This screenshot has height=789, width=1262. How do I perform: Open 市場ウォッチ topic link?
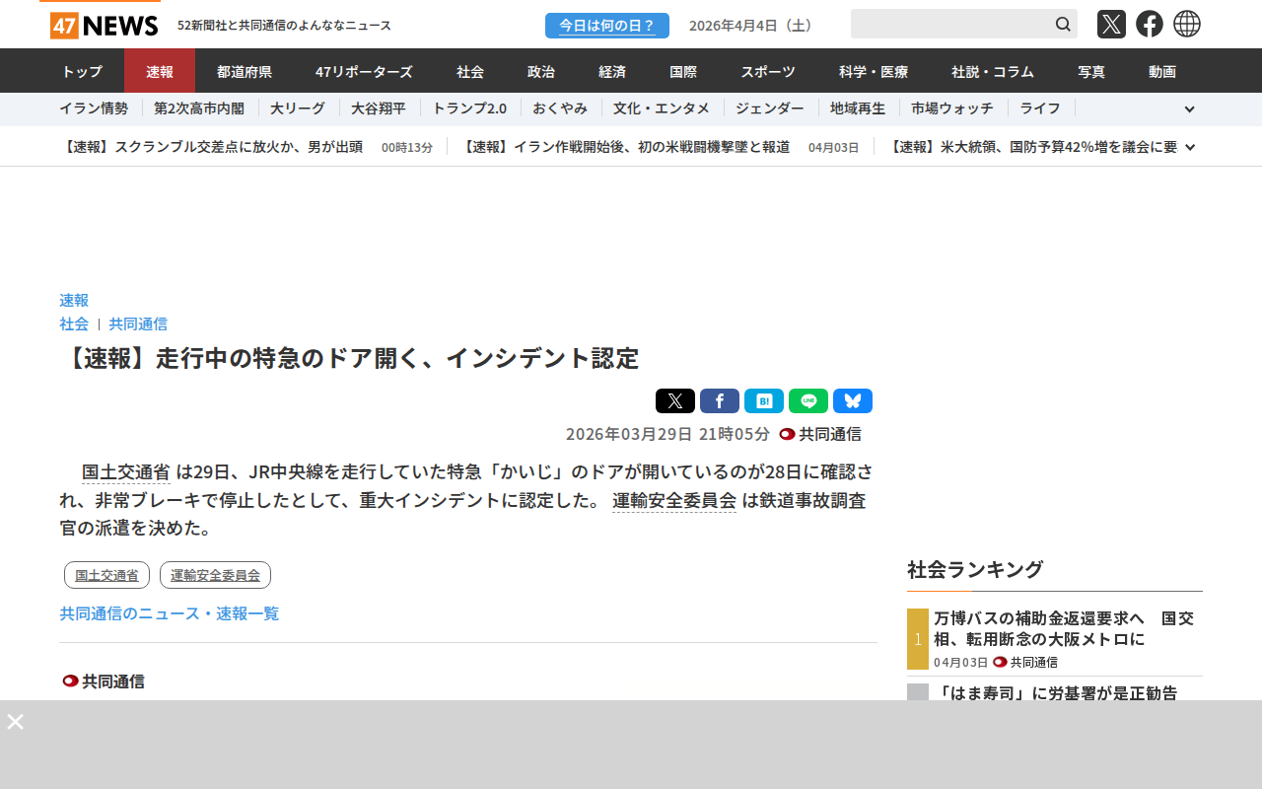coord(952,108)
